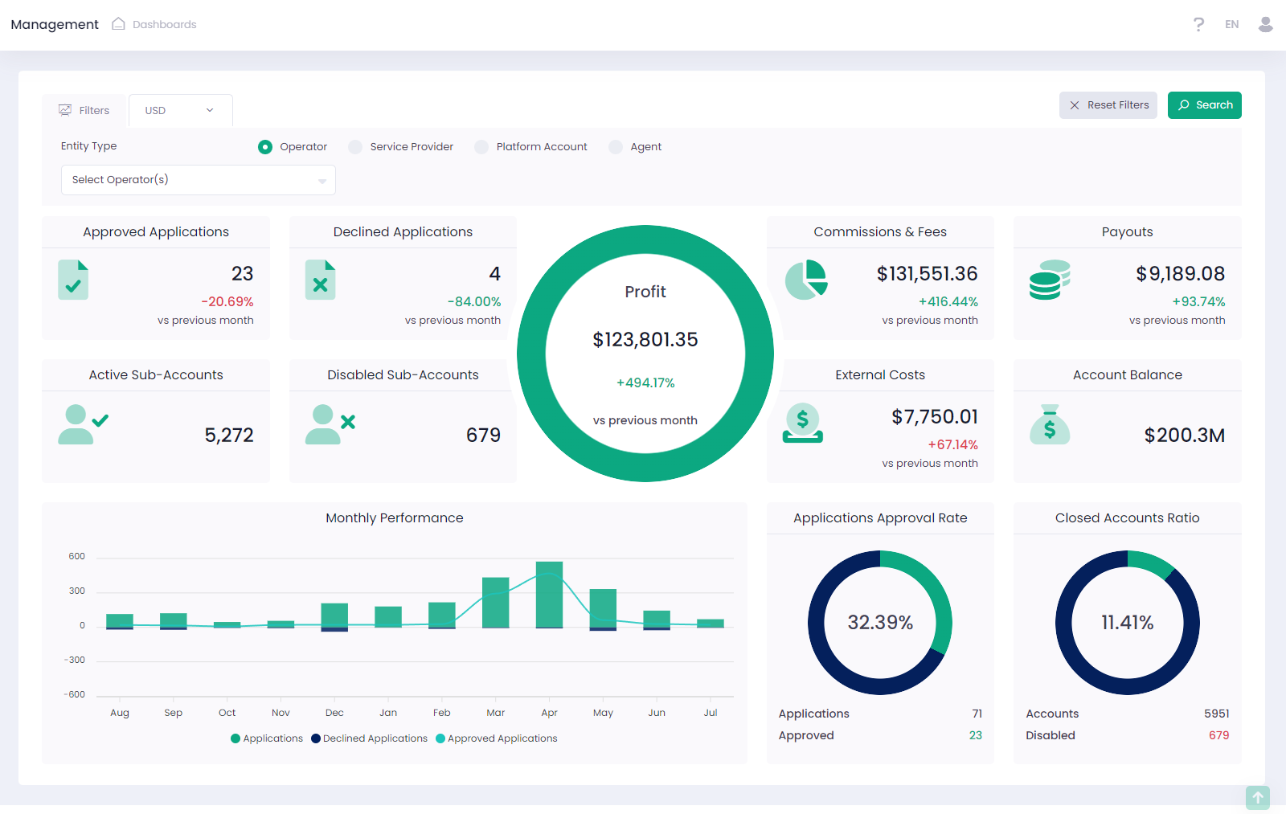Switch to the Filters tab
Screen dimensions: 1286x814
pos(84,111)
